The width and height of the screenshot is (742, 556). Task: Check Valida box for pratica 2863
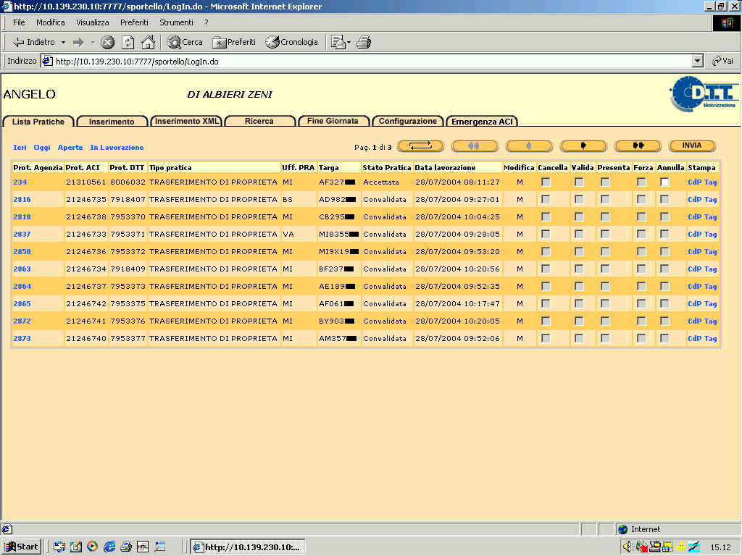point(579,269)
